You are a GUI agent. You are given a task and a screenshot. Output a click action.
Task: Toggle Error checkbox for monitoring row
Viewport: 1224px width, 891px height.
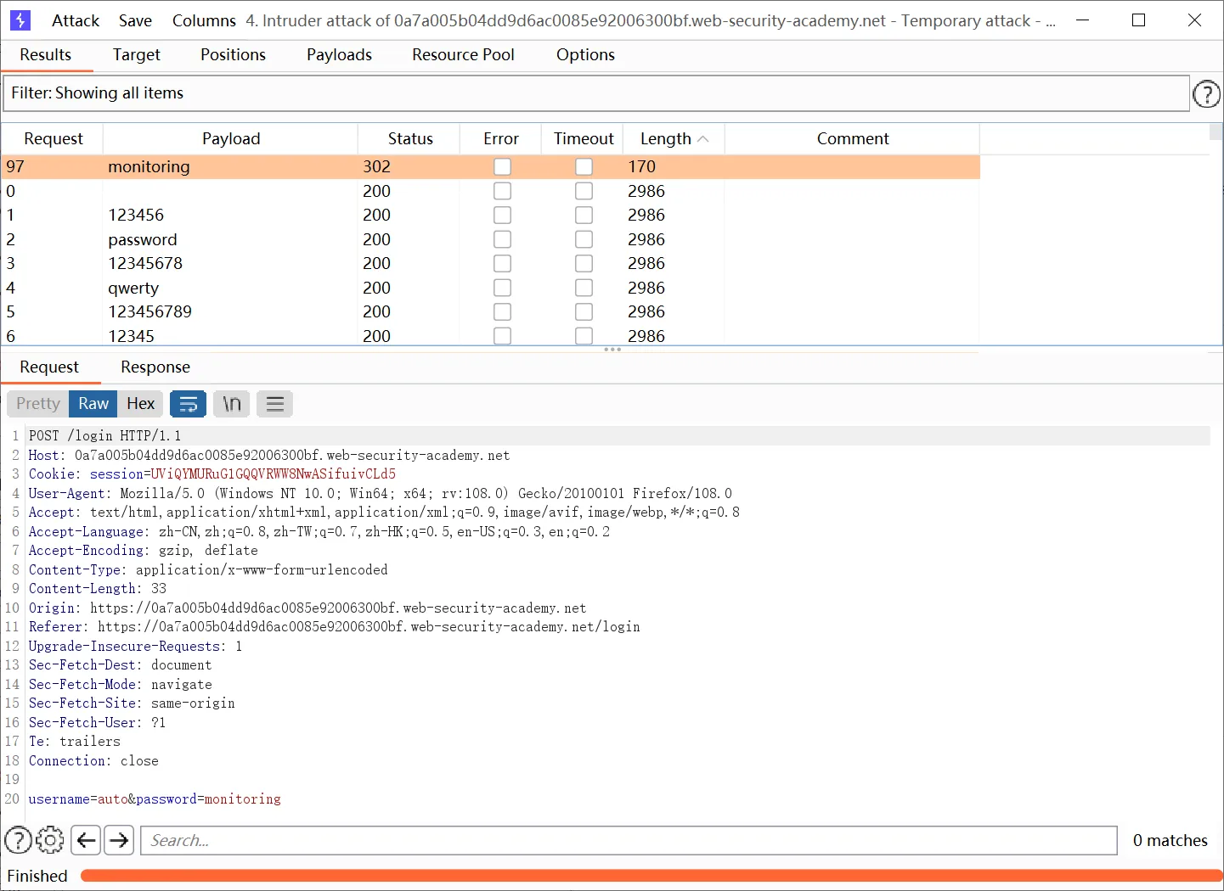click(502, 167)
